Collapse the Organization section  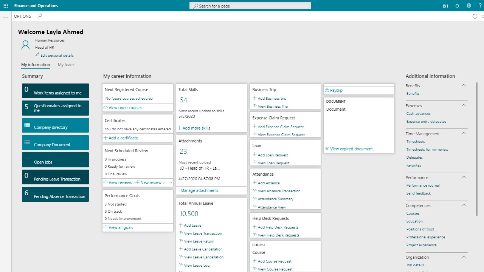464,257
